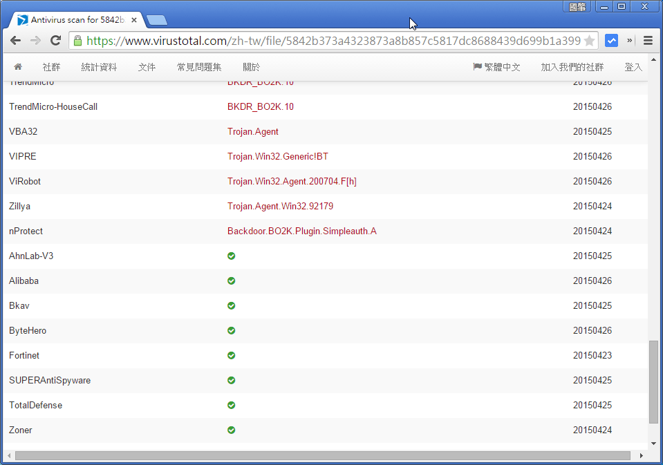Click the browser back arrow
Viewport: 663px width, 465px height.
pyautogui.click(x=15, y=41)
